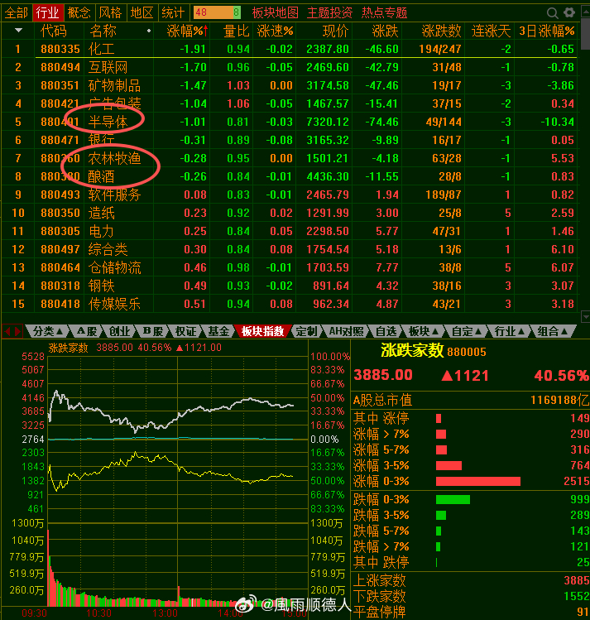Screen dimensions: 590x620
Task: Click the 涨幅 0-3% red bar
Action: tap(477, 481)
